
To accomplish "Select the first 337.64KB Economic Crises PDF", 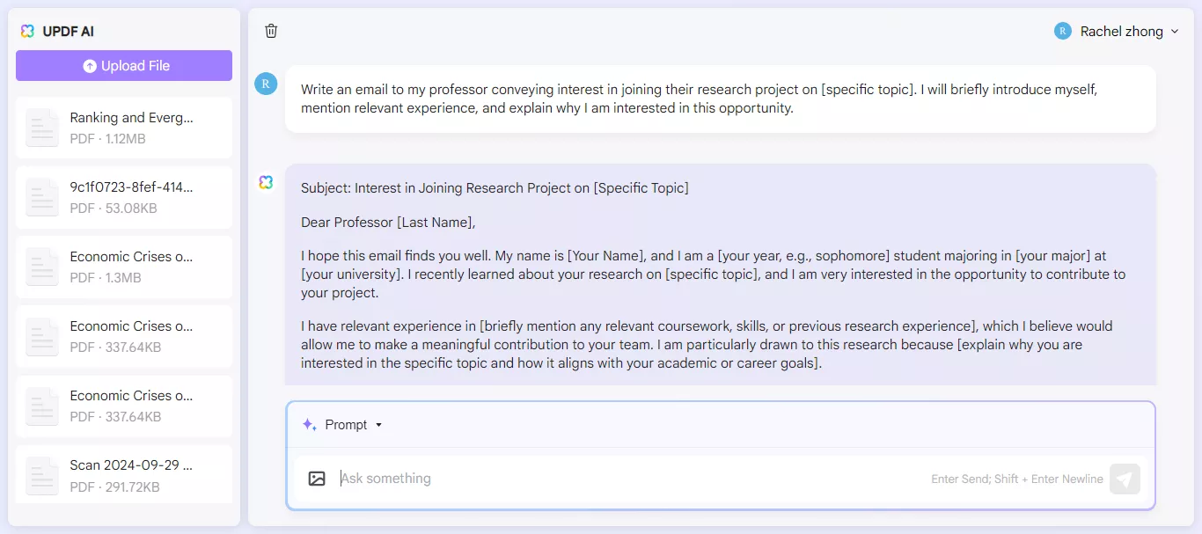I will click(x=123, y=336).
